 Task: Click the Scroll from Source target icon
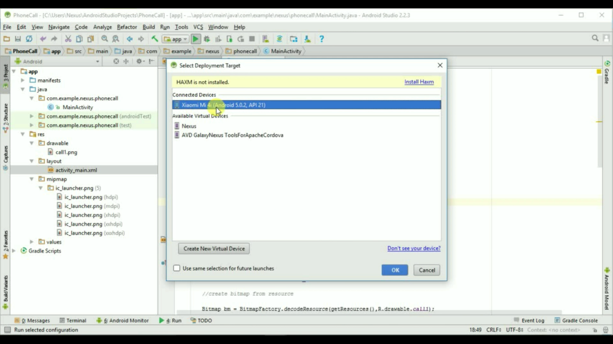(x=116, y=62)
